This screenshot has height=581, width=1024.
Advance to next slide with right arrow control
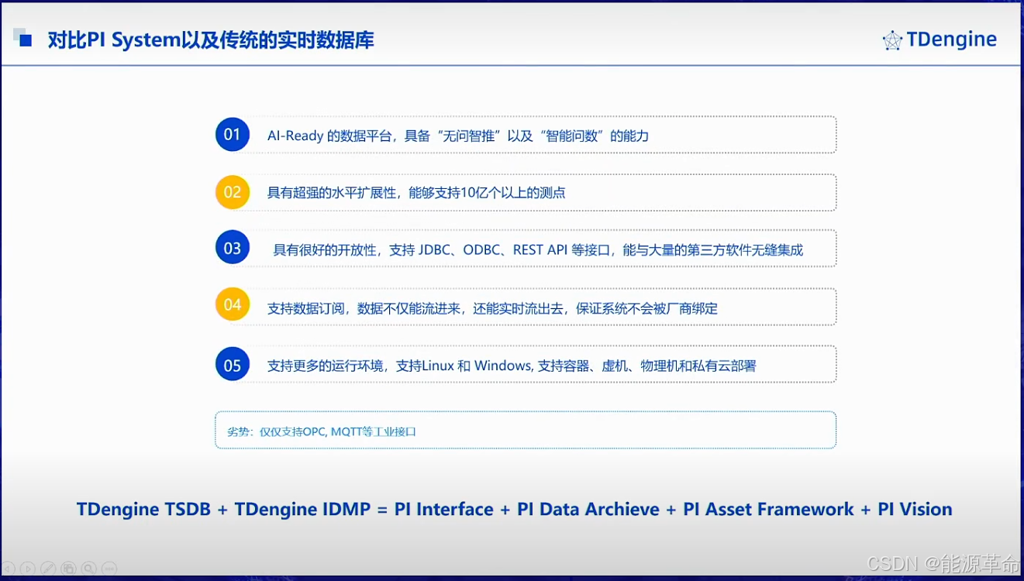28,569
